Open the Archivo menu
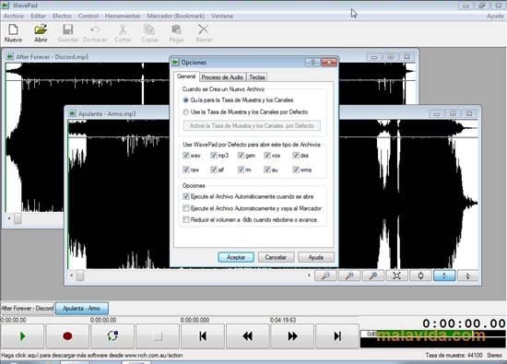507x364 pixels. click(14, 16)
